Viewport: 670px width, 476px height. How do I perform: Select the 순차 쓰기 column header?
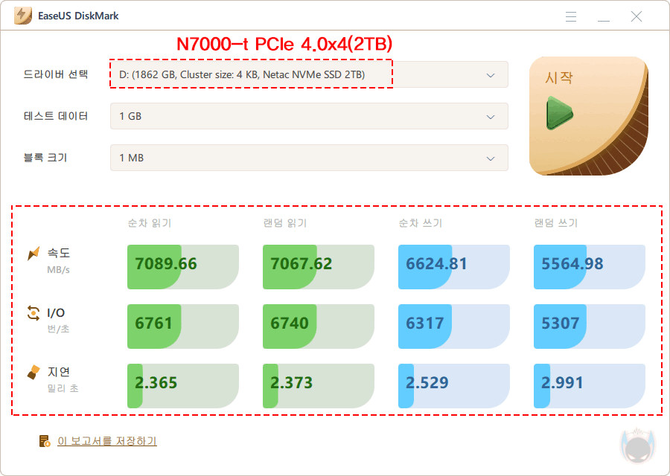coord(421,223)
